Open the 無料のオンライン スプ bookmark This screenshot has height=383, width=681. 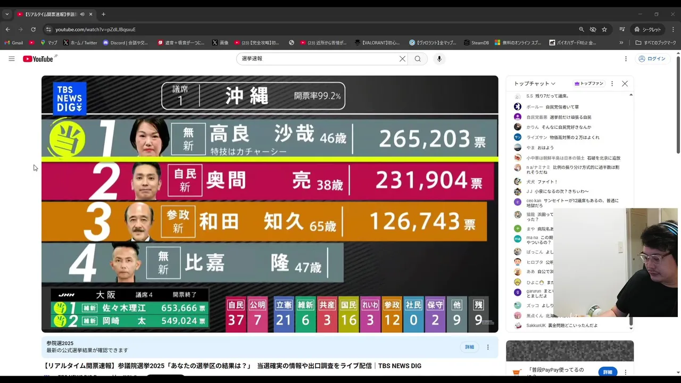pos(518,43)
